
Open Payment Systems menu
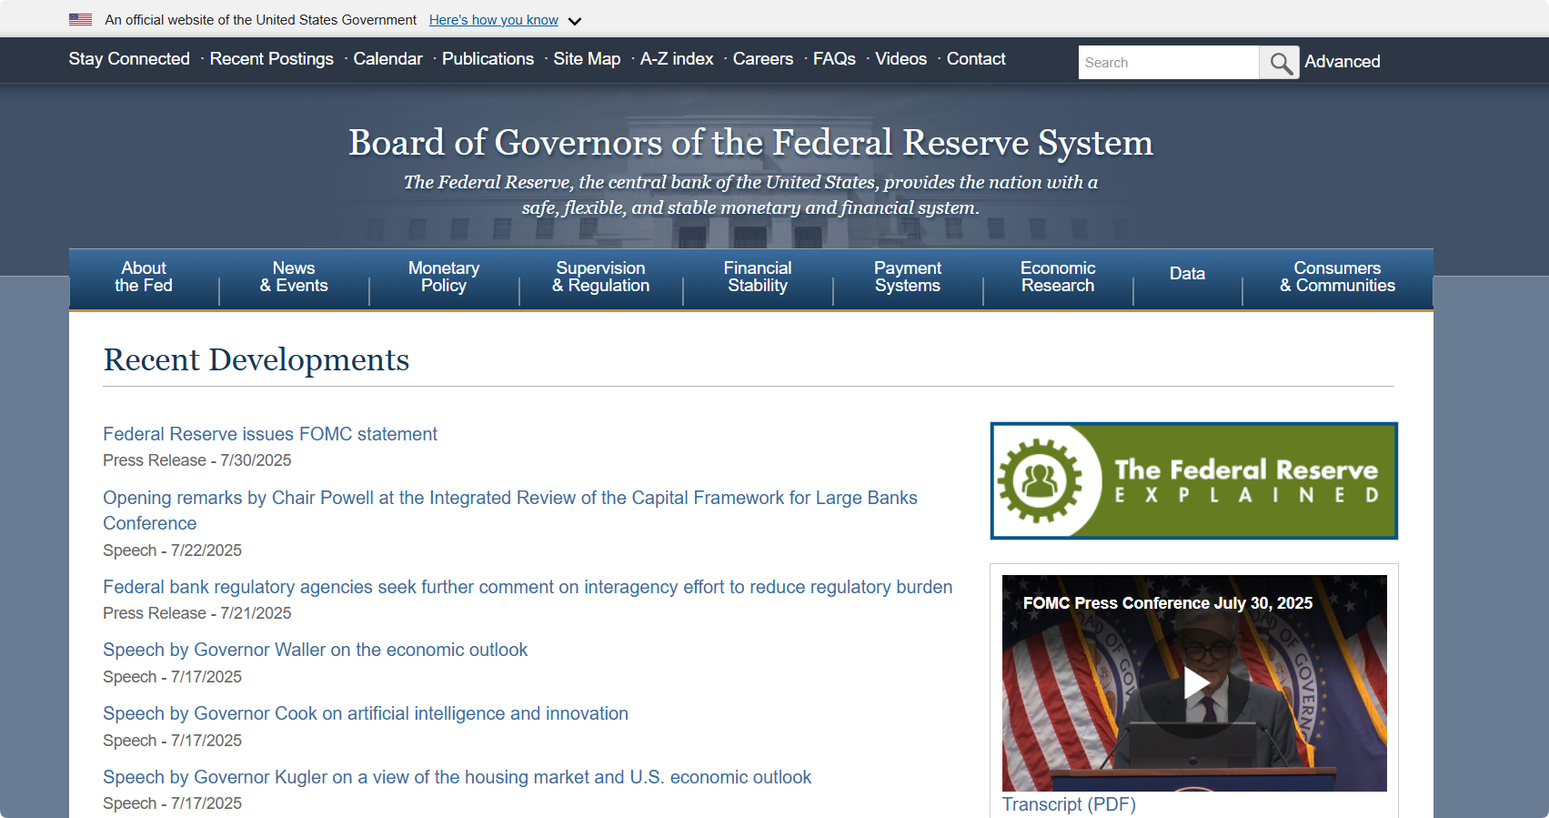coord(908,277)
